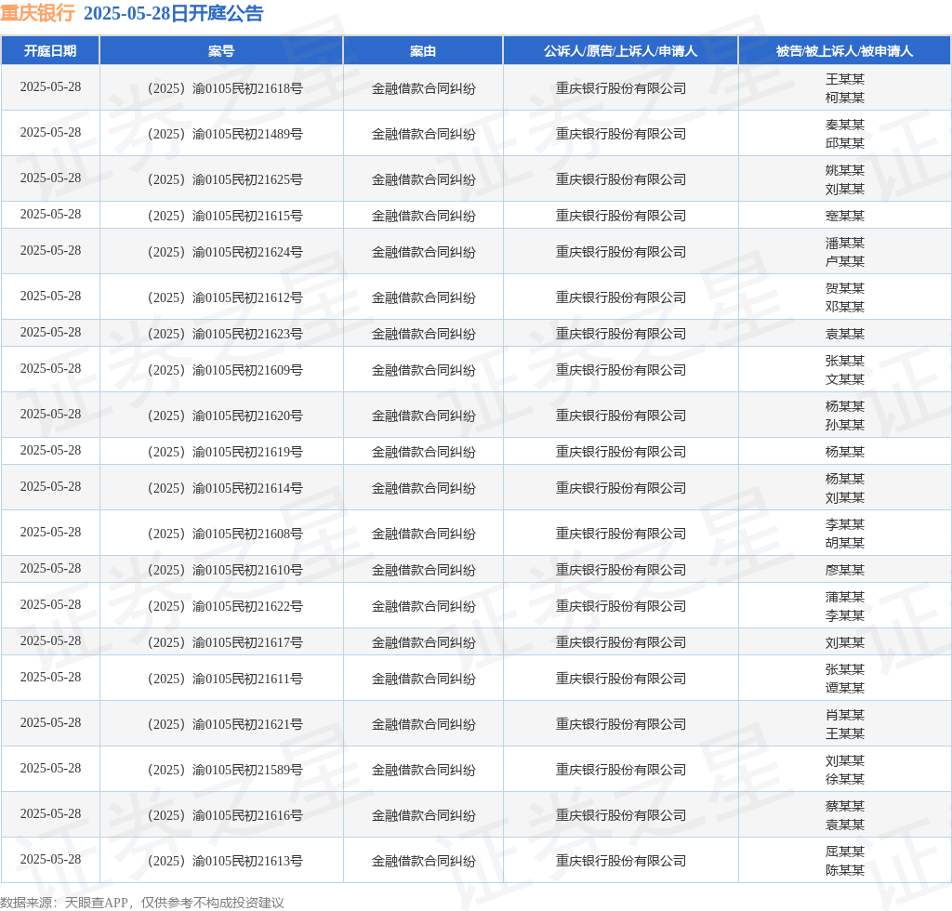
Task: Click defendant name 贺某某
Action: [844, 289]
